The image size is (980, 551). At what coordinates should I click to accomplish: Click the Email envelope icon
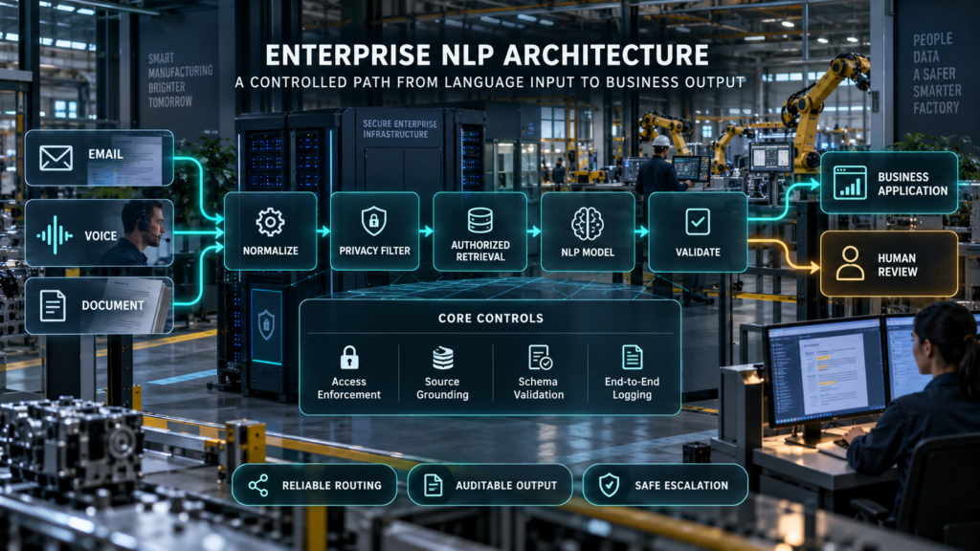coord(56,158)
